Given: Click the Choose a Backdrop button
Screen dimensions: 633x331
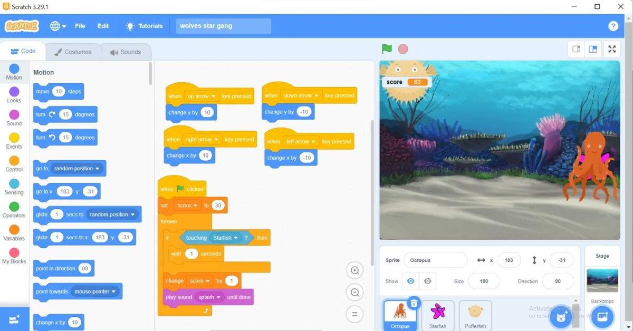Looking at the screenshot, I should click(x=602, y=317).
